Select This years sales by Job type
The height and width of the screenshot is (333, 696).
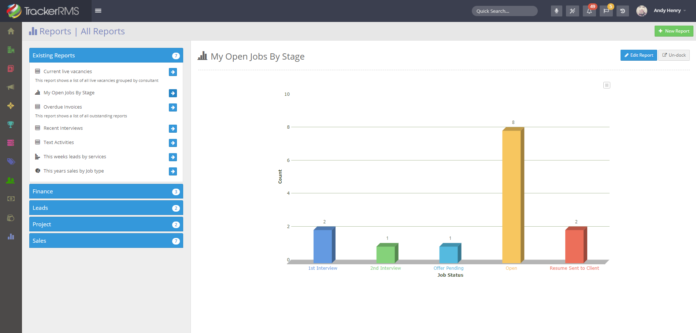74,171
